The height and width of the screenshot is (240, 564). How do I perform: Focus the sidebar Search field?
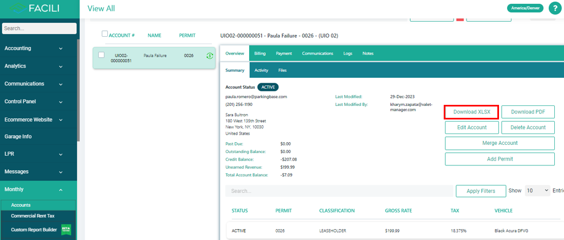click(38, 28)
